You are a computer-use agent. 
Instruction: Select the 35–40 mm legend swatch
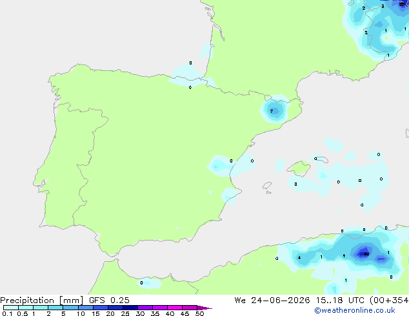click(160, 308)
